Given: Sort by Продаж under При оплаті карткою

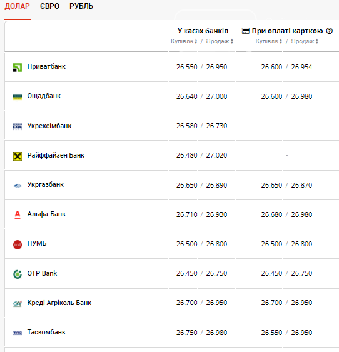Looking at the screenshot, I should coord(305,41).
